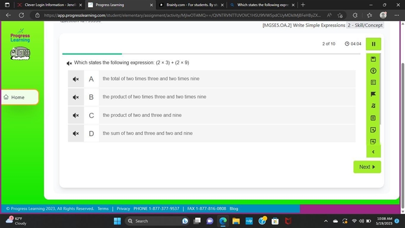The image size is (405, 228).
Task: Open the Favorites list icon
Action: 370,15
